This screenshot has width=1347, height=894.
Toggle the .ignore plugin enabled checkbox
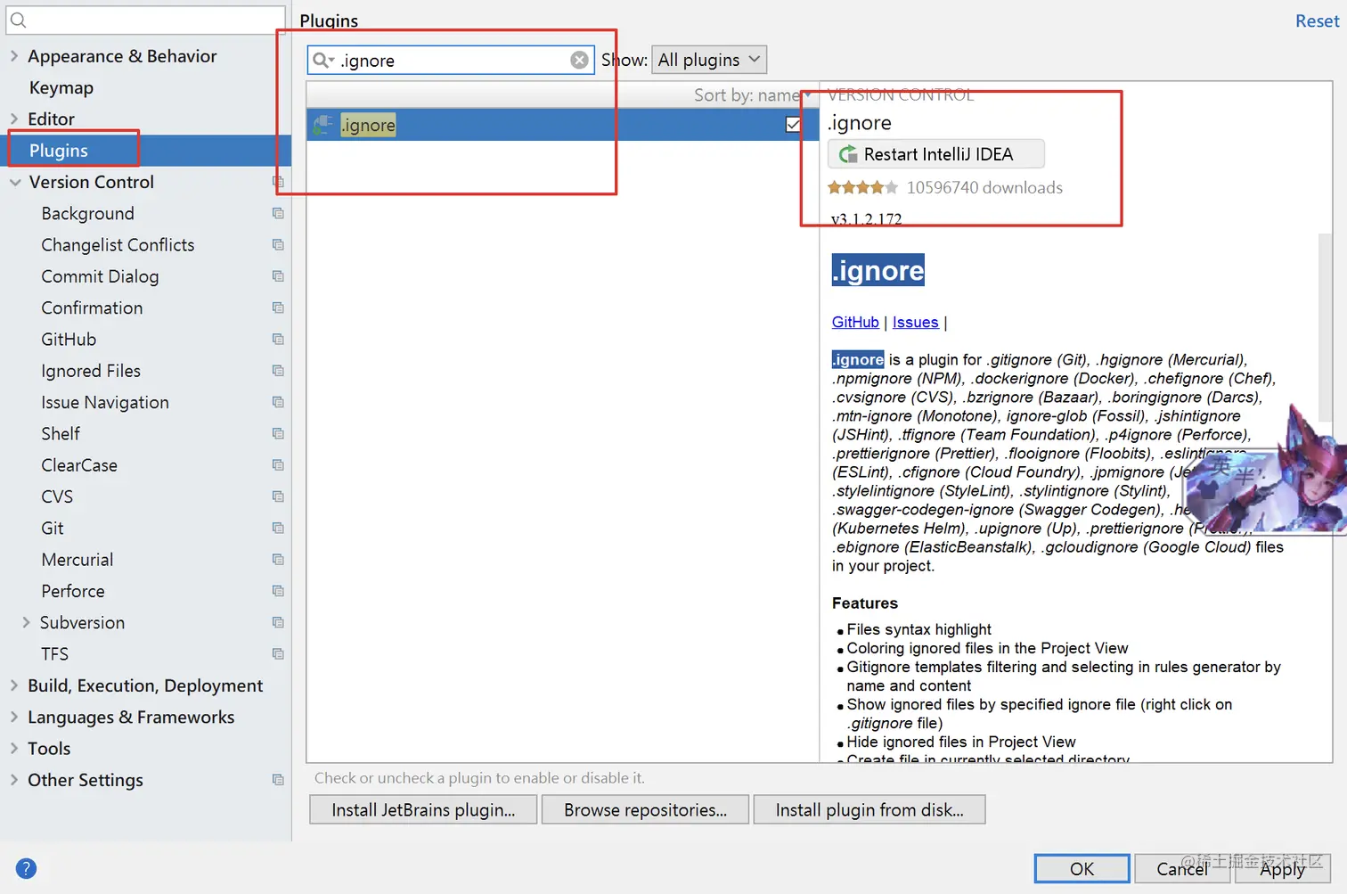(793, 125)
